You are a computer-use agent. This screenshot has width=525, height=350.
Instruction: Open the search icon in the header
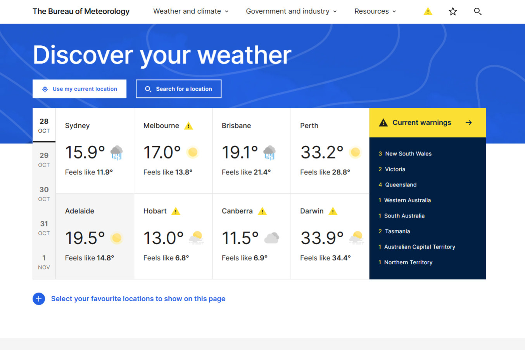(x=478, y=11)
